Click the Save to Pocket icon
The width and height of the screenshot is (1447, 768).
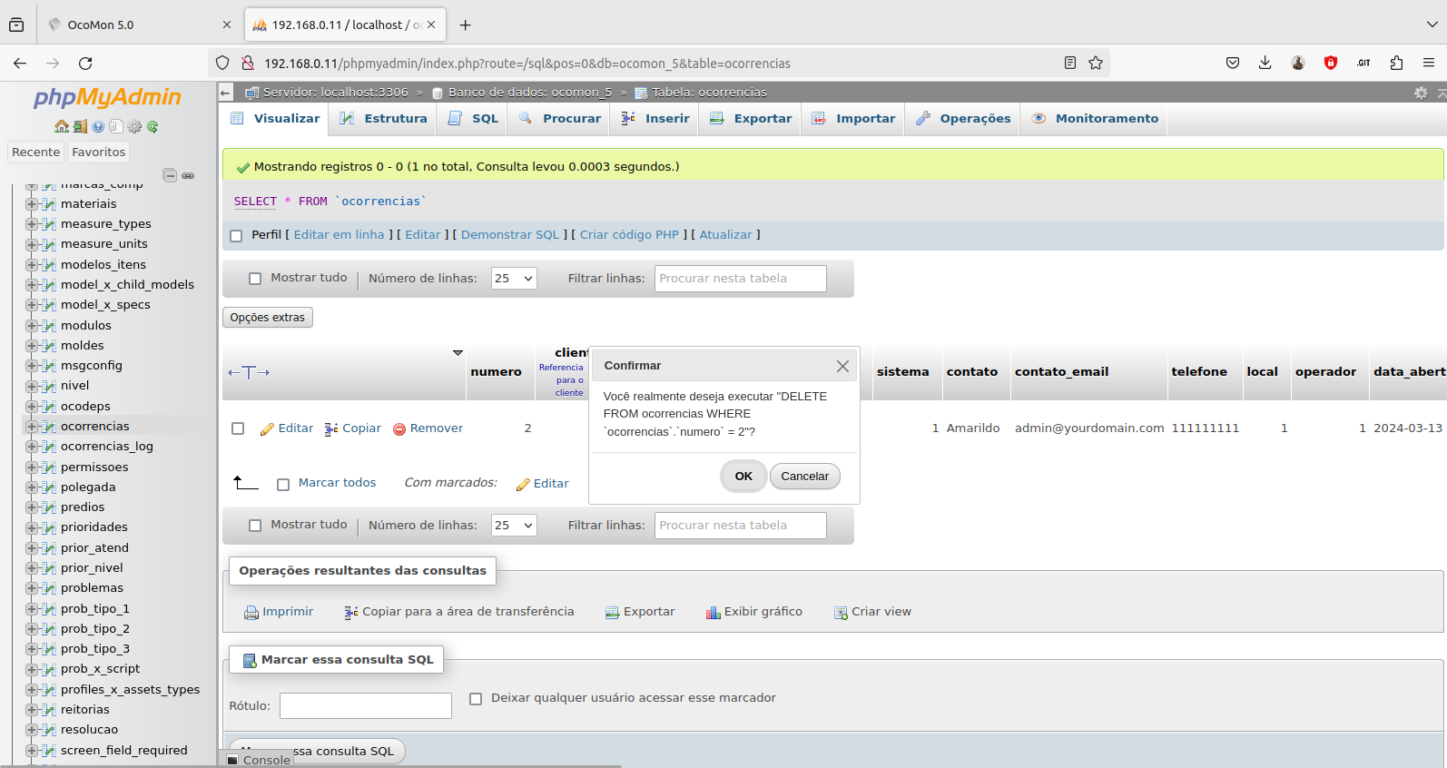click(x=1232, y=63)
